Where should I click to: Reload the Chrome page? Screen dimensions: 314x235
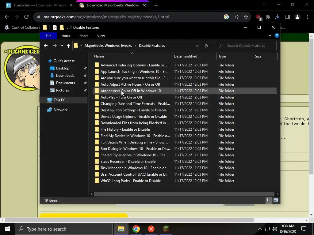[26, 17]
